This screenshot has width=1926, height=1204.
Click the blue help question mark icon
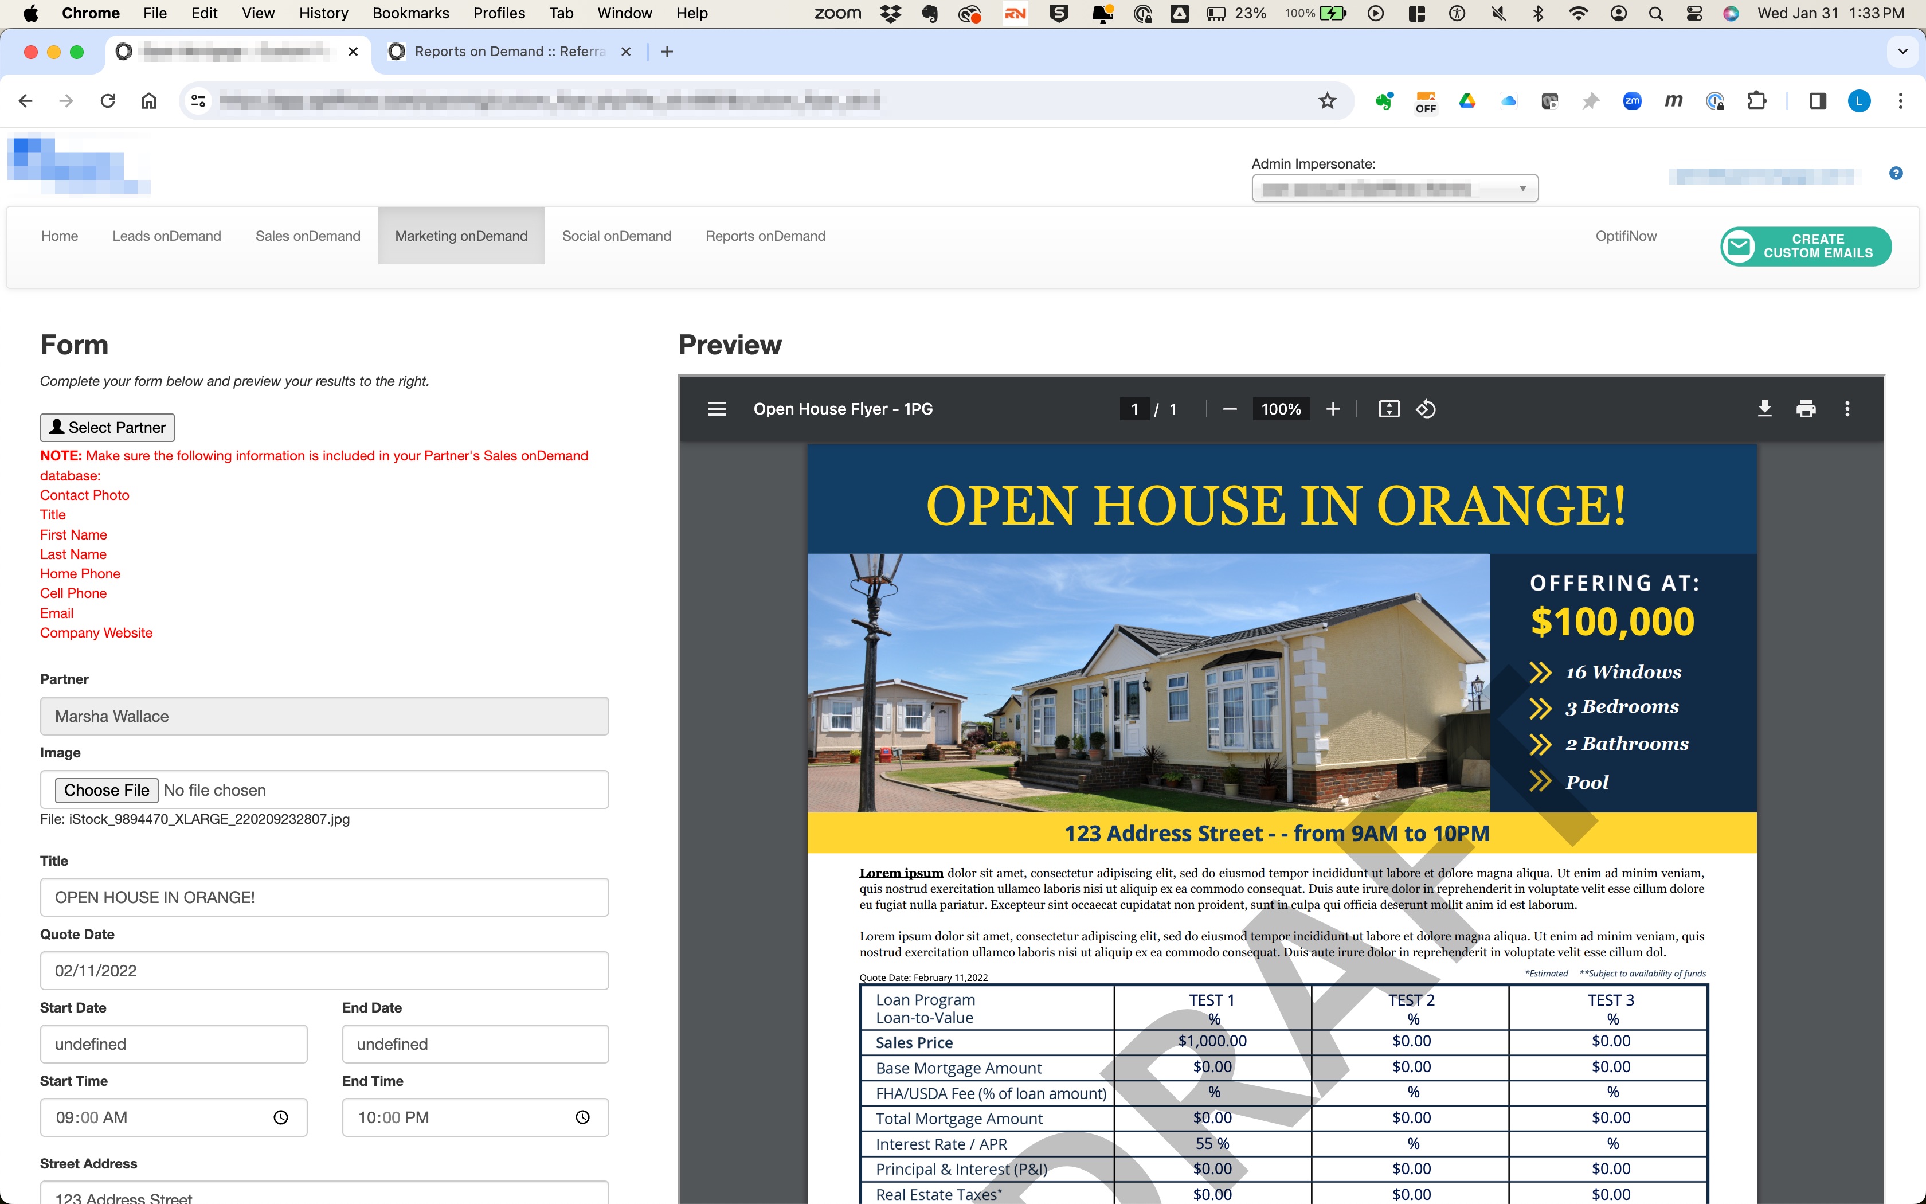pos(1896,173)
